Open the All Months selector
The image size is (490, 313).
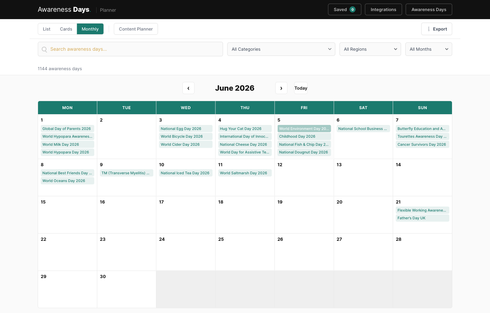coord(428,49)
